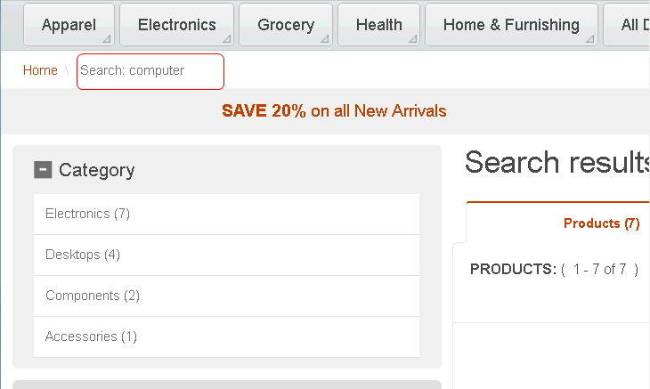Open the Apparel department menu

point(69,25)
